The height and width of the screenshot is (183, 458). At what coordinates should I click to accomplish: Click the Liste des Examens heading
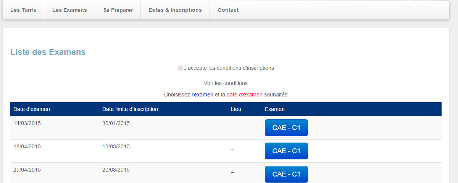48,52
